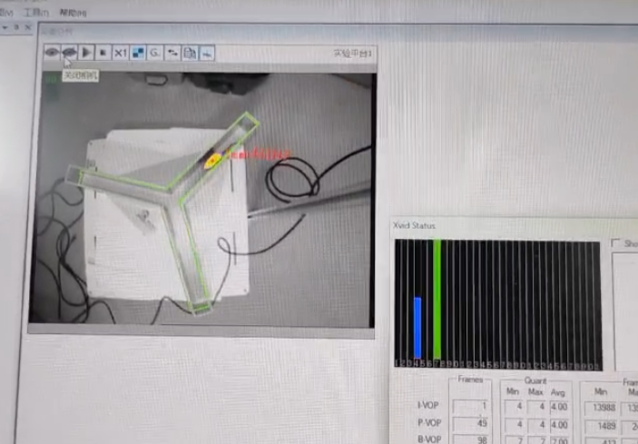Click the open camera eye icon
Screen dimensions: 638x444
(52, 53)
